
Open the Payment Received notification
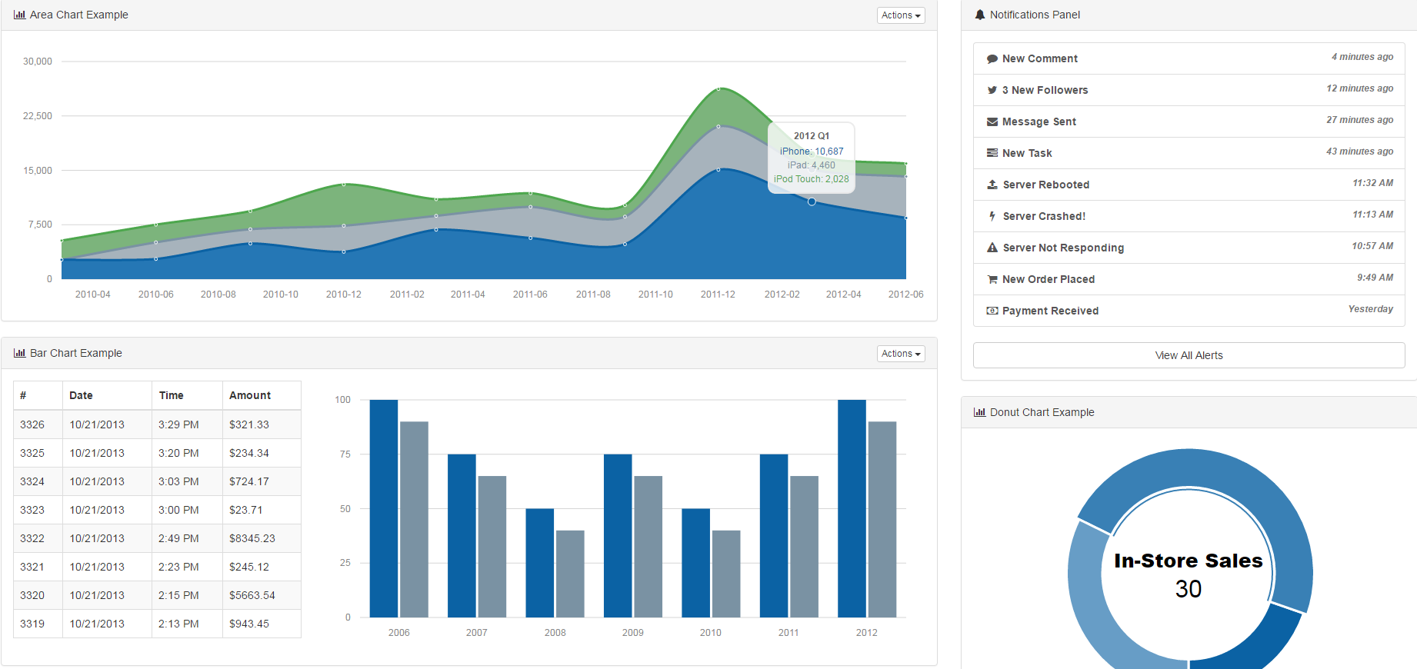pos(1189,311)
